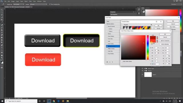Open the Layer menu
Image resolution: width=183 pixels, height=103 pixels.
(x=17, y=1)
